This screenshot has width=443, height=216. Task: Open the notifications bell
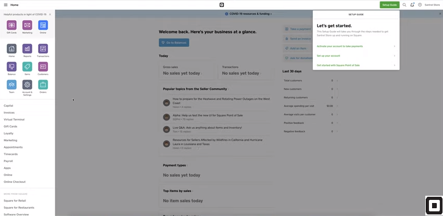click(x=412, y=5)
